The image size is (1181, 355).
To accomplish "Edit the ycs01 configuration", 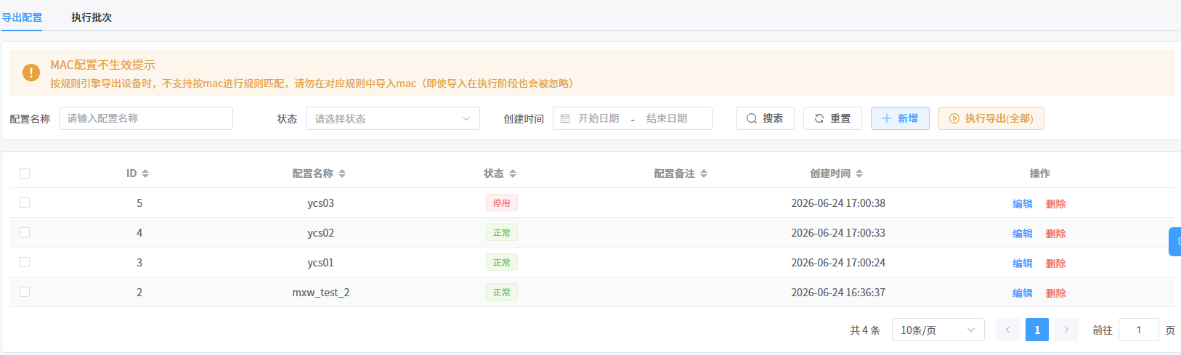I will (x=1023, y=264).
